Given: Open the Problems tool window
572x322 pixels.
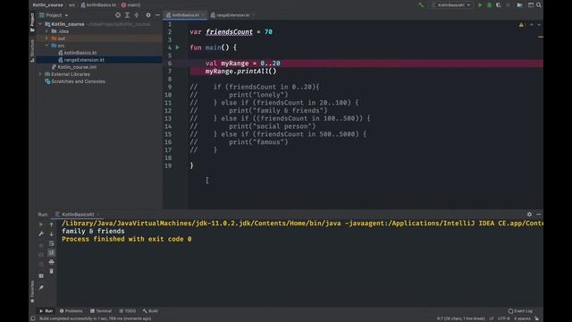Looking at the screenshot, I should pos(71,311).
